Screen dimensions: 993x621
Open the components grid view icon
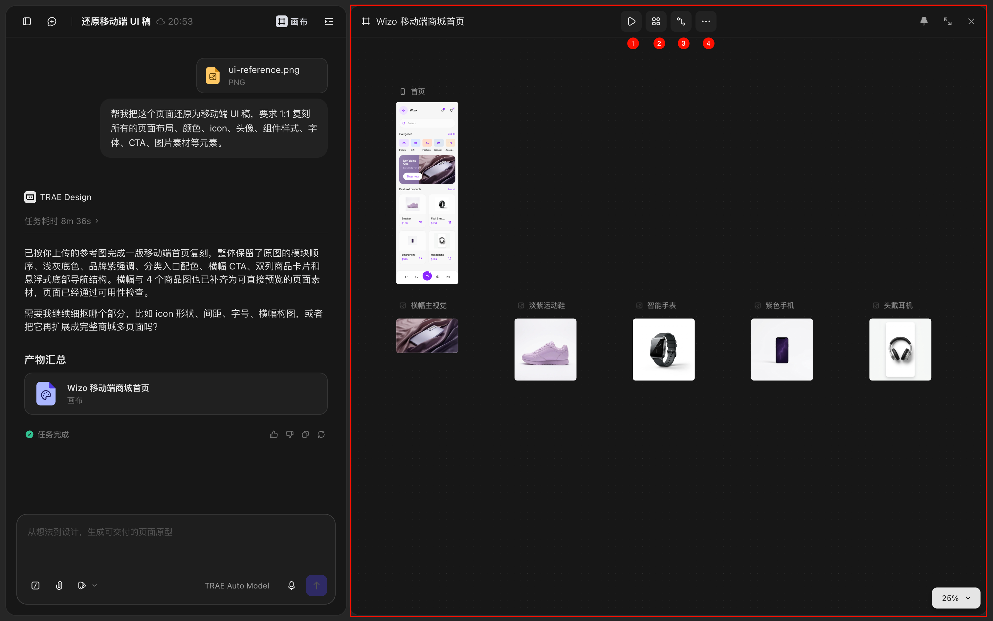coord(656,21)
